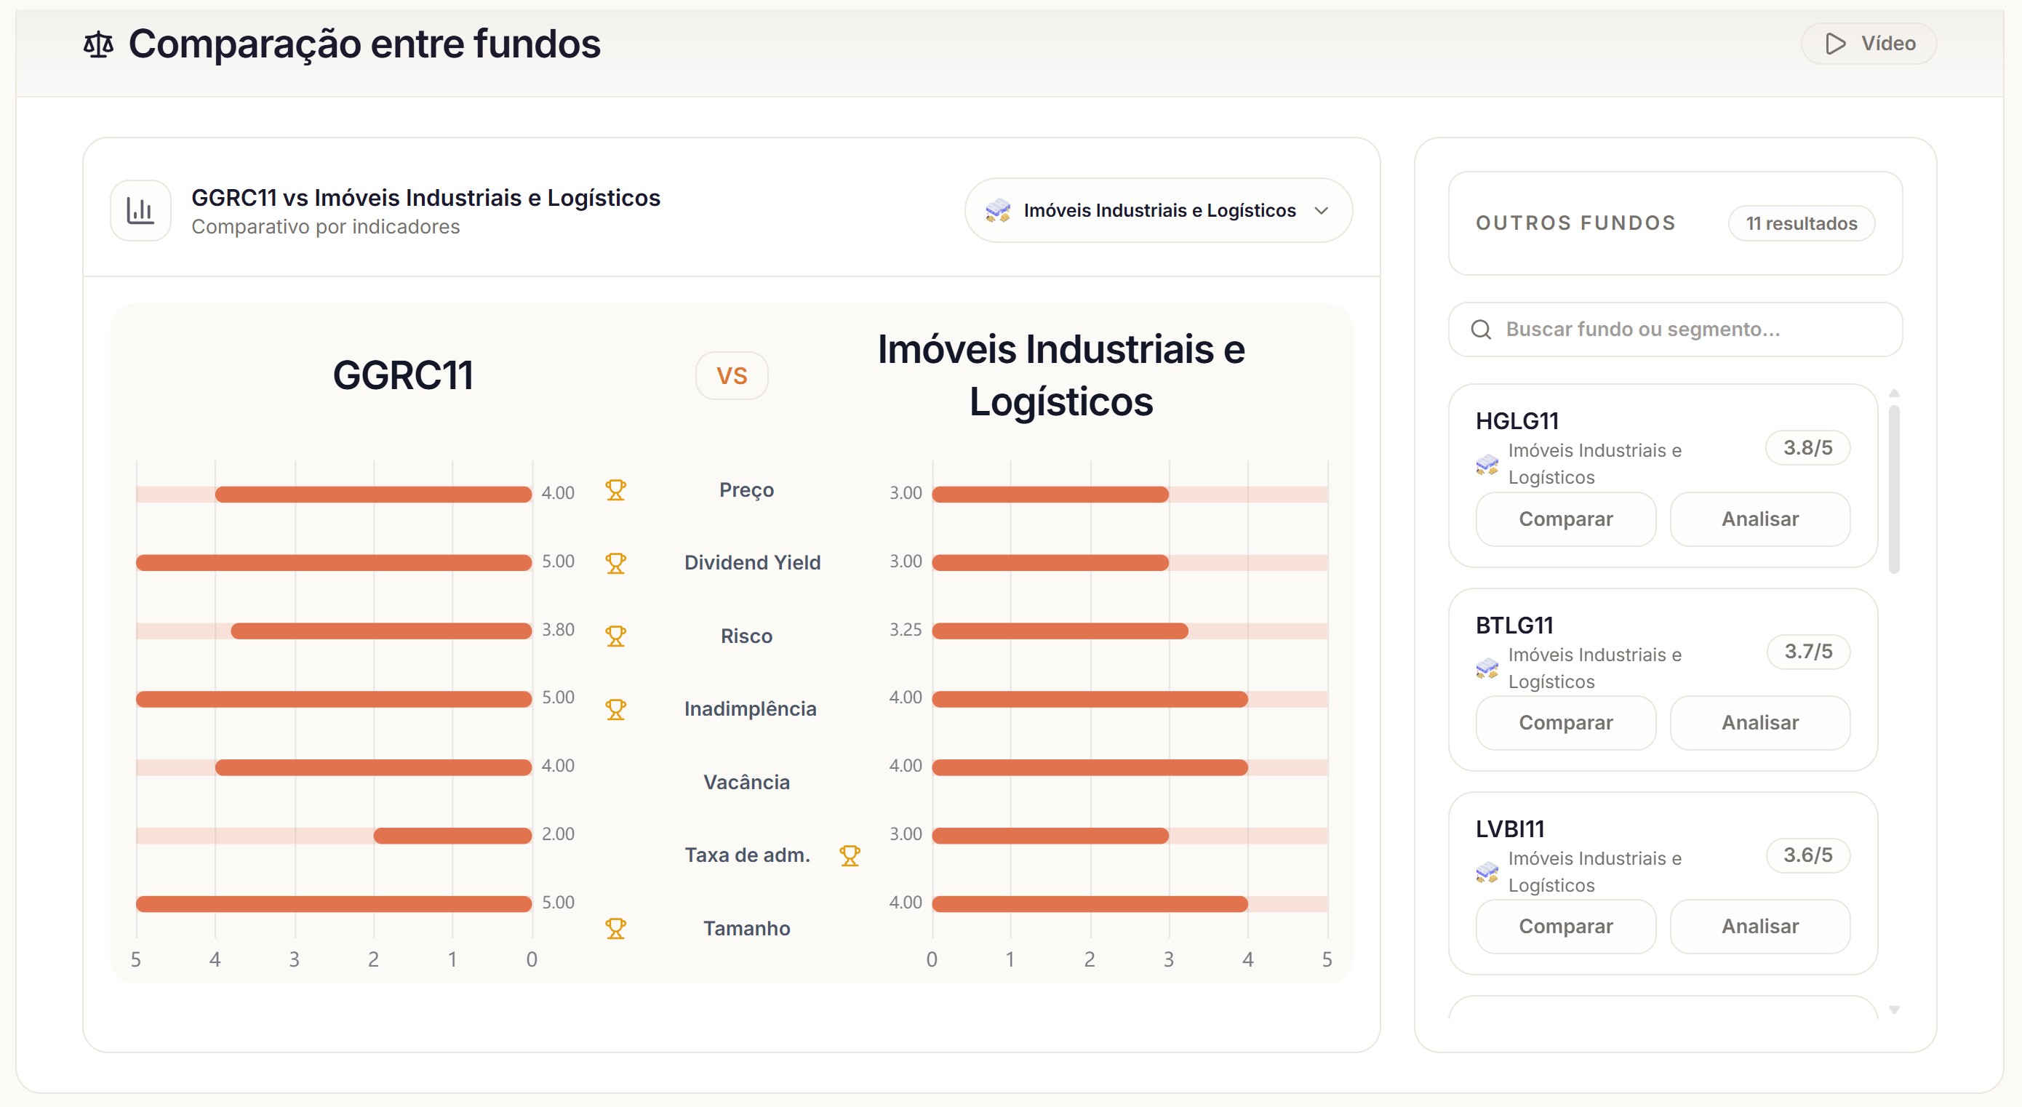Screen dimensions: 2022x1107
Task: Click the 3.25 segment value for Risco
Action: [905, 630]
